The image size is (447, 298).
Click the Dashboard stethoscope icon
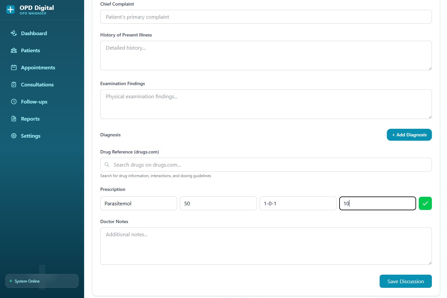point(14,33)
